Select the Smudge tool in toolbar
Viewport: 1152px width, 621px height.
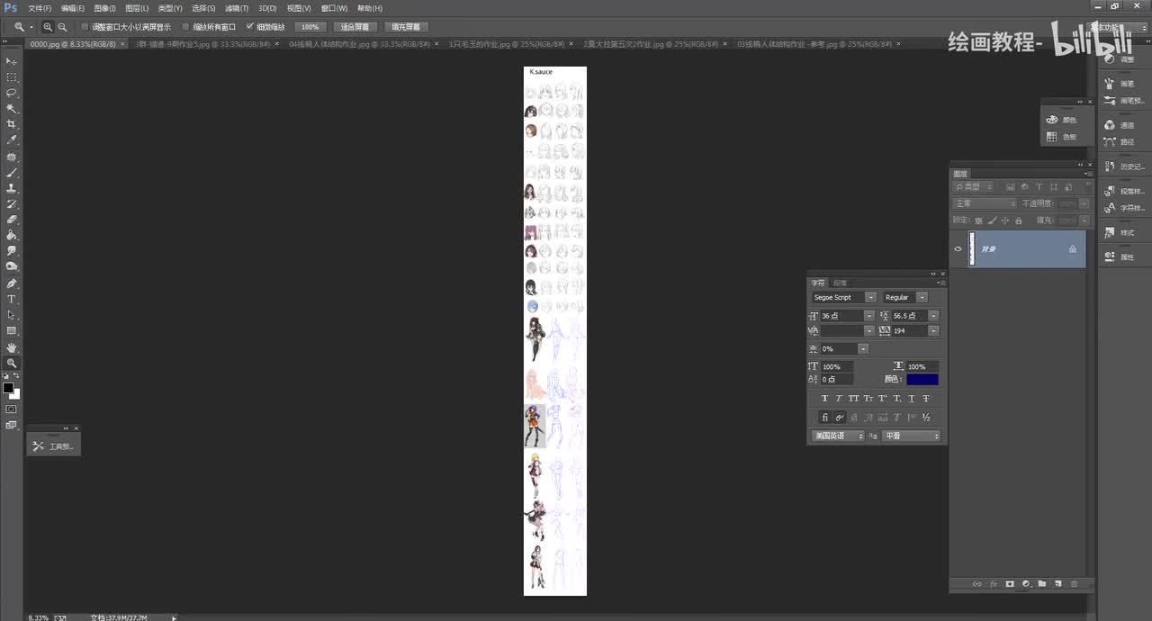pos(12,251)
